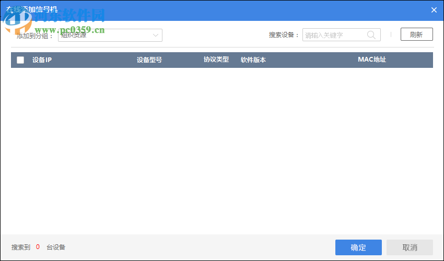Sort by 设备IP column header
This screenshot has width=444, height=261.
[x=42, y=60]
